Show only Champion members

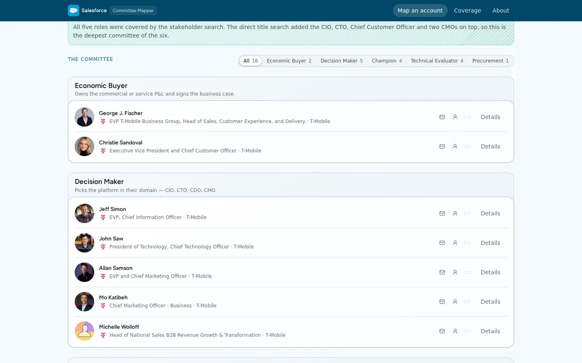click(x=387, y=61)
